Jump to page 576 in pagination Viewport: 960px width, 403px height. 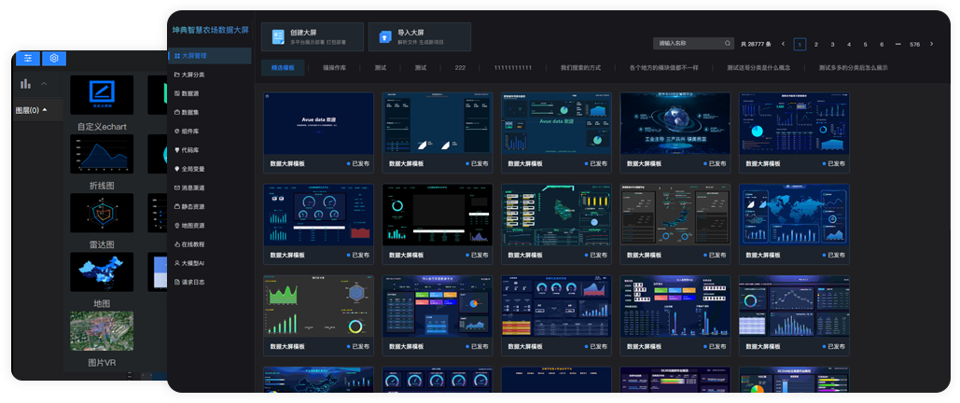tap(914, 44)
